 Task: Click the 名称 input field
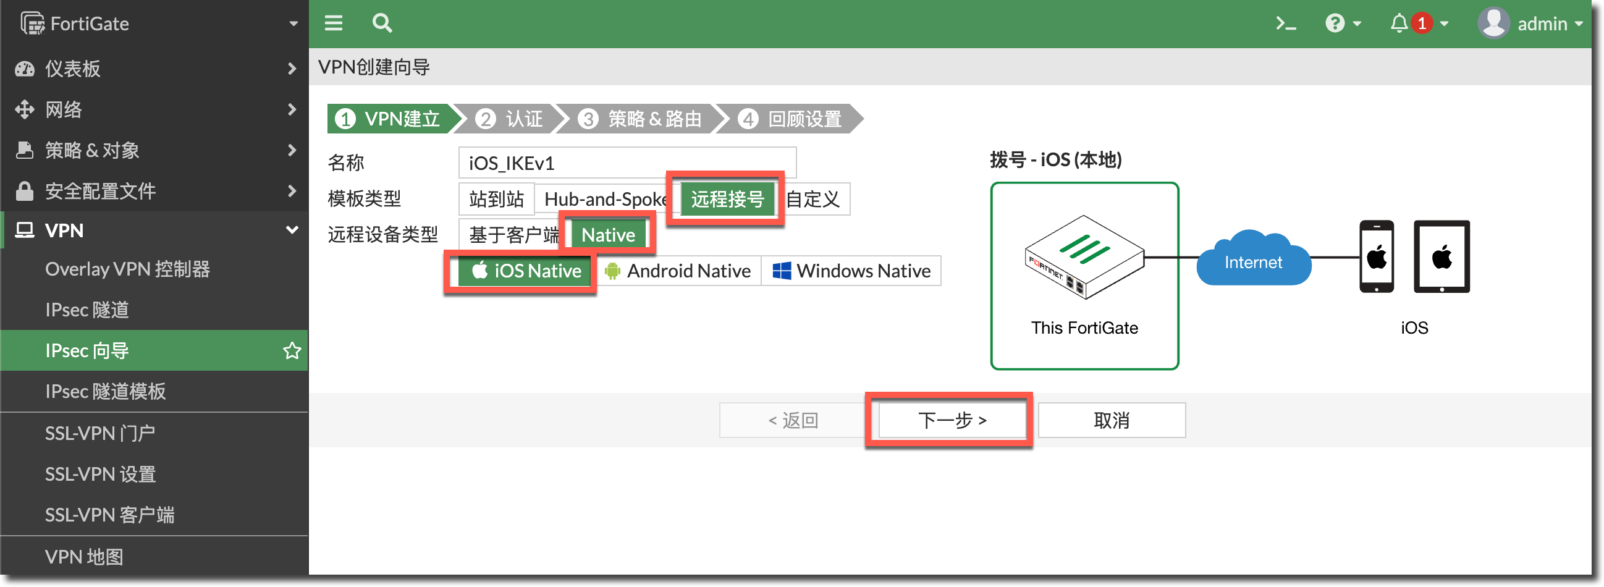coord(627,163)
